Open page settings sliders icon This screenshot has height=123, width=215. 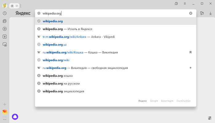[209, 118]
